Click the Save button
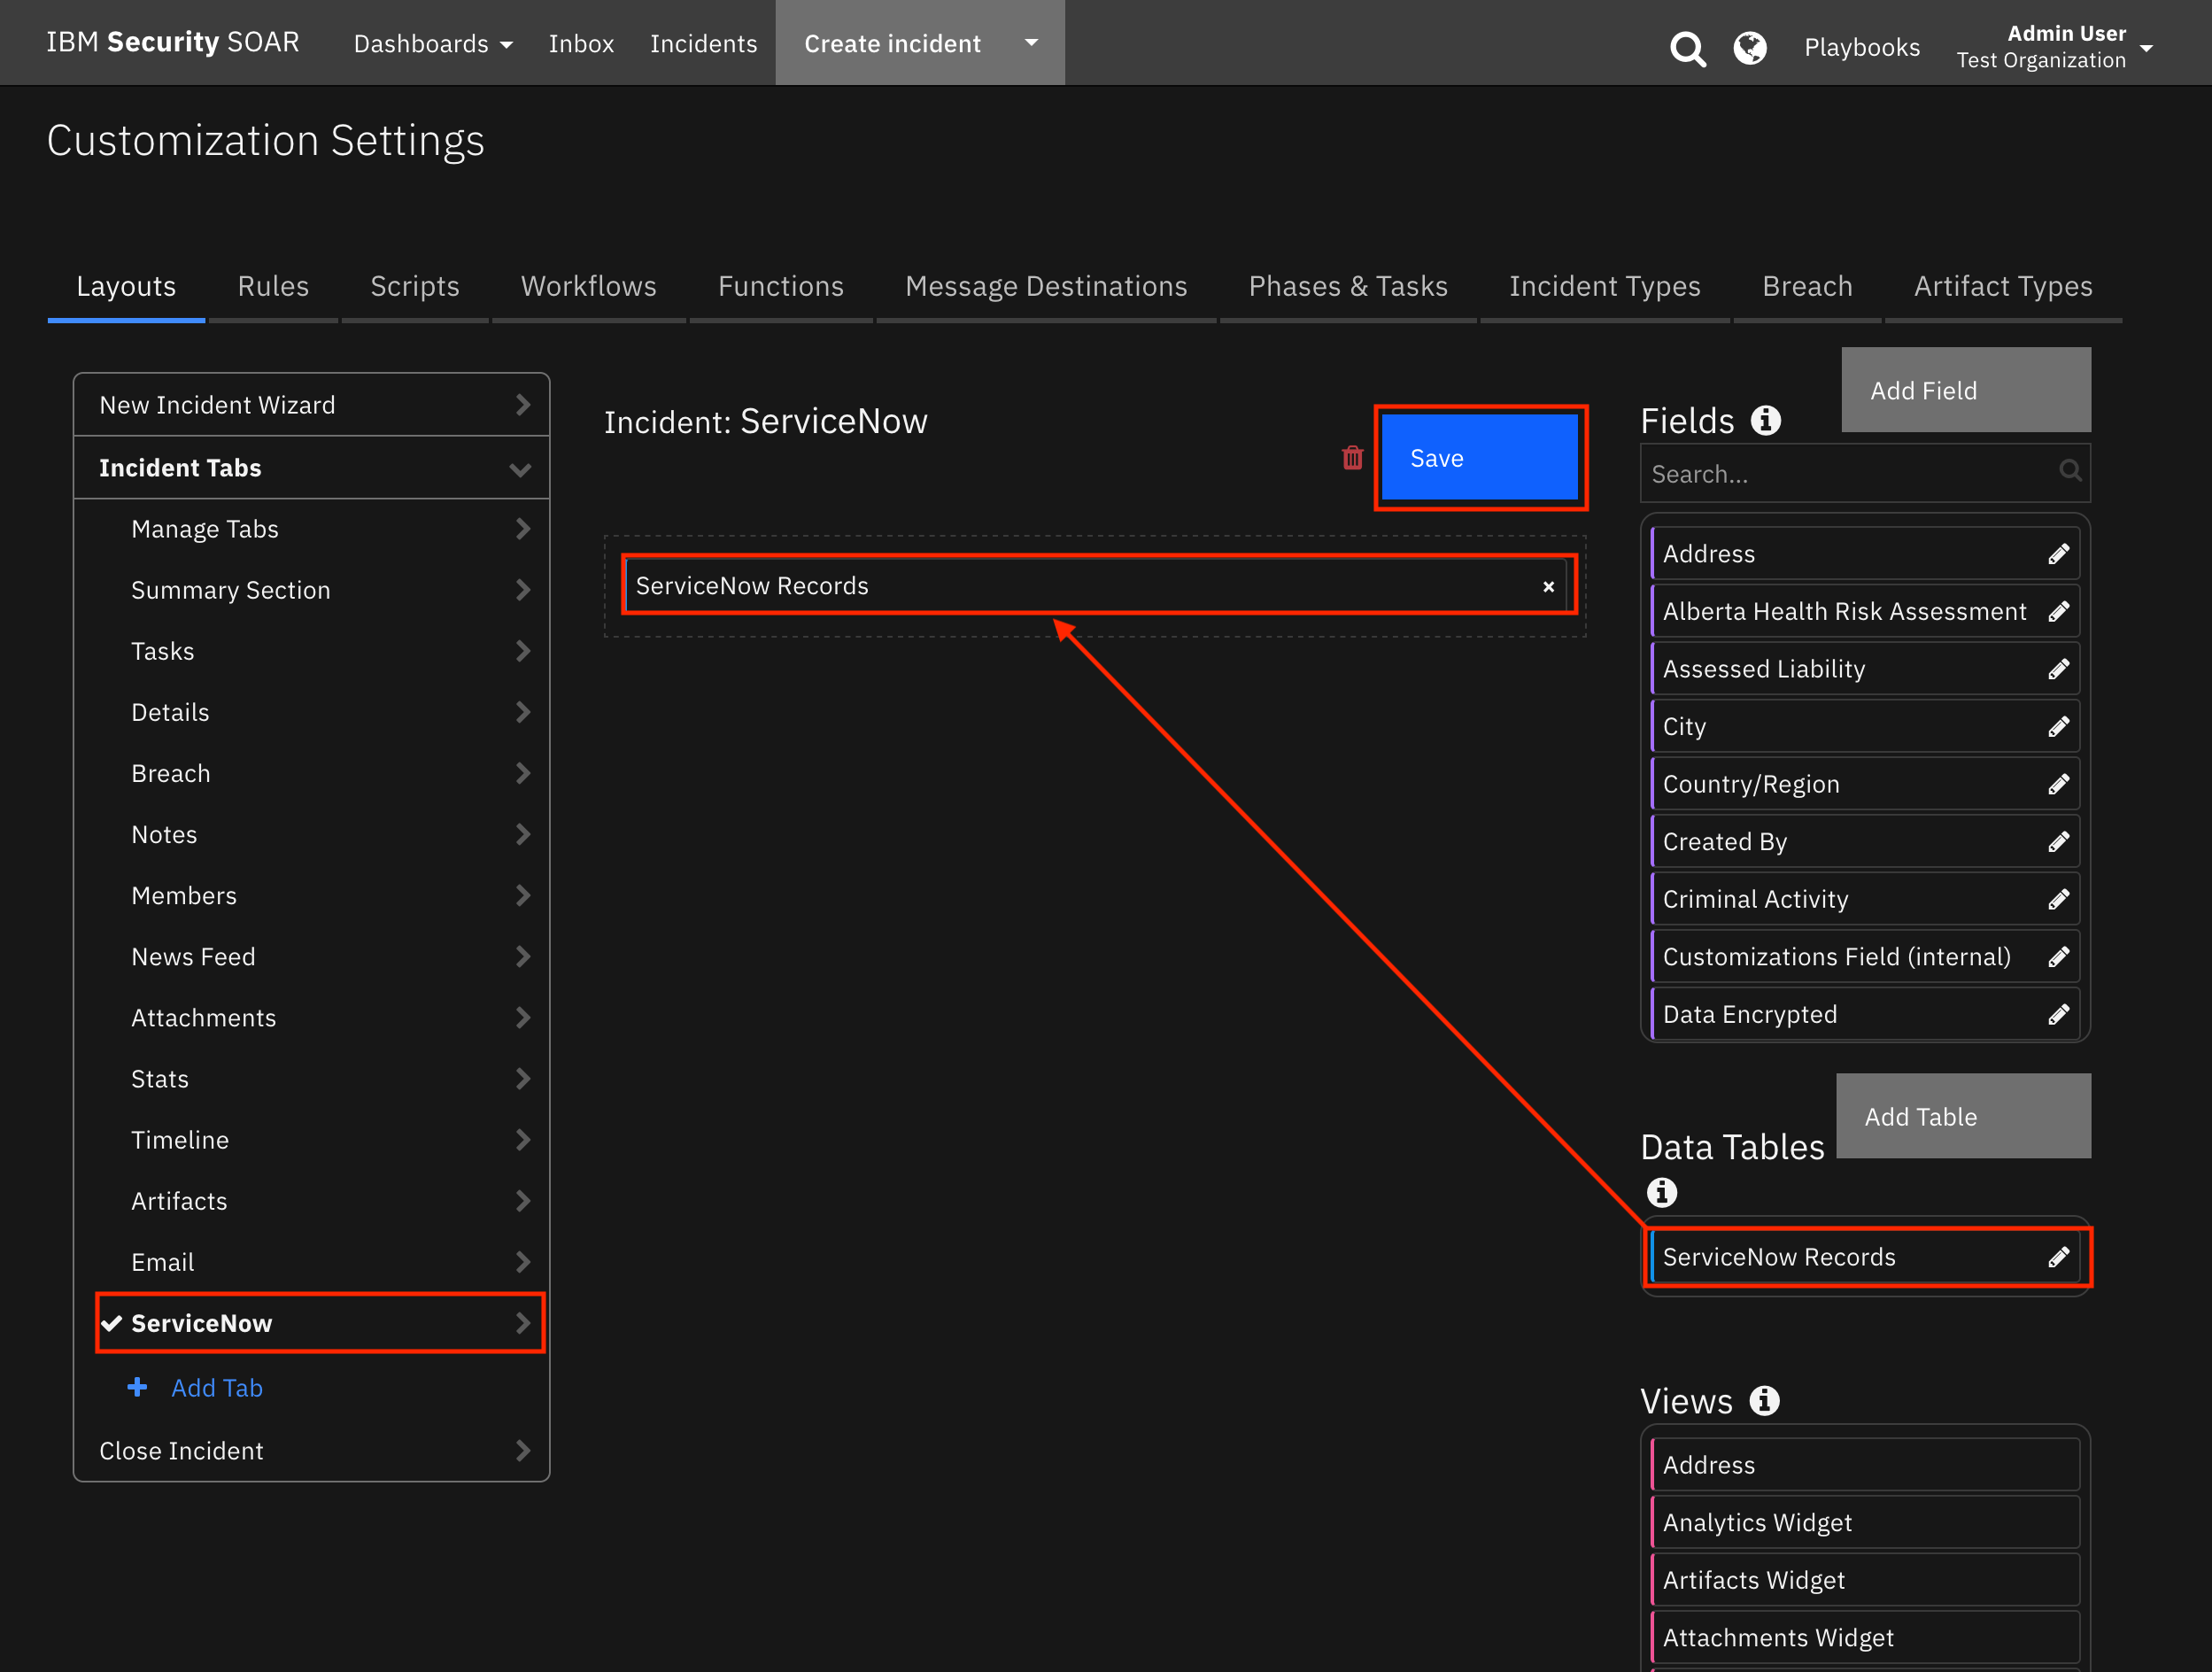Image resolution: width=2212 pixels, height=1672 pixels. [1481, 457]
